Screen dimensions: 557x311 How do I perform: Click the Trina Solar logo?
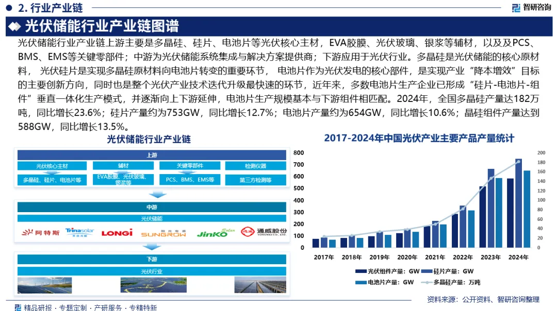(x=79, y=232)
